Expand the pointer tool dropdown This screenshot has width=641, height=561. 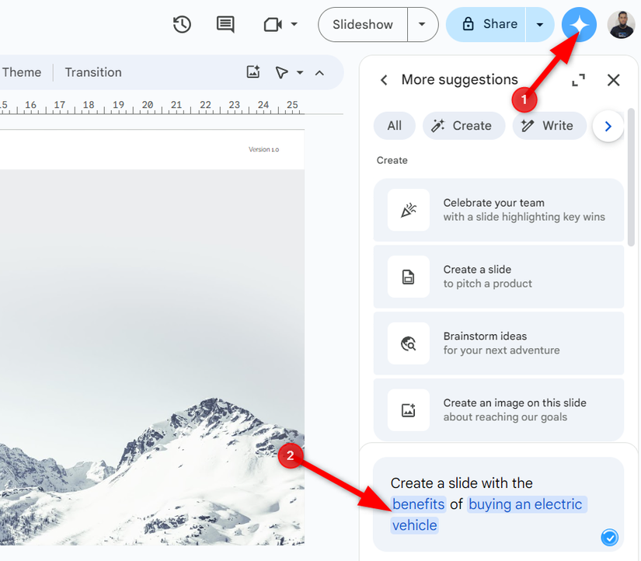pyautogui.click(x=300, y=72)
